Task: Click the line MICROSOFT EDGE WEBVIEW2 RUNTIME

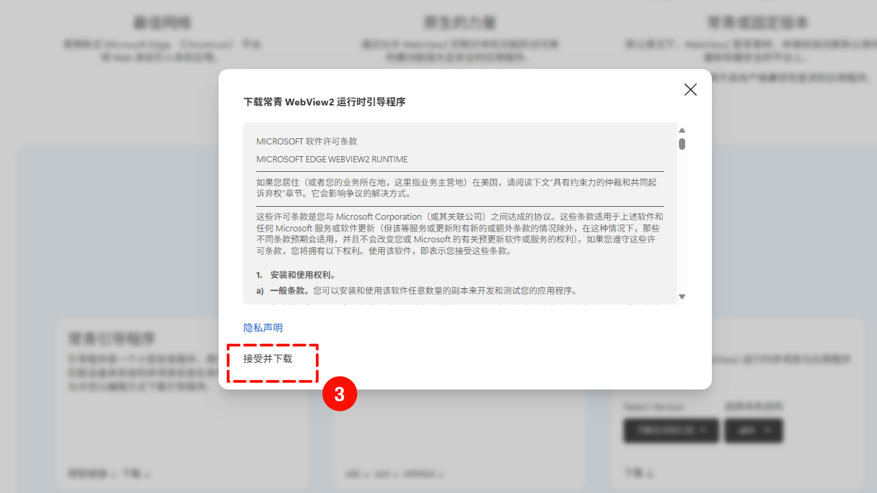Action: point(332,160)
